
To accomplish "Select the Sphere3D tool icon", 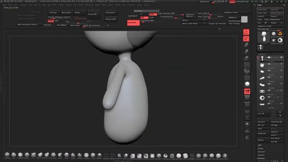I will tap(274, 34).
